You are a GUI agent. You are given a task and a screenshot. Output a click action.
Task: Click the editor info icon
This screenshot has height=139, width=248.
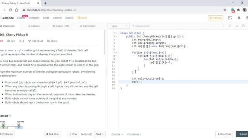point(224,26)
